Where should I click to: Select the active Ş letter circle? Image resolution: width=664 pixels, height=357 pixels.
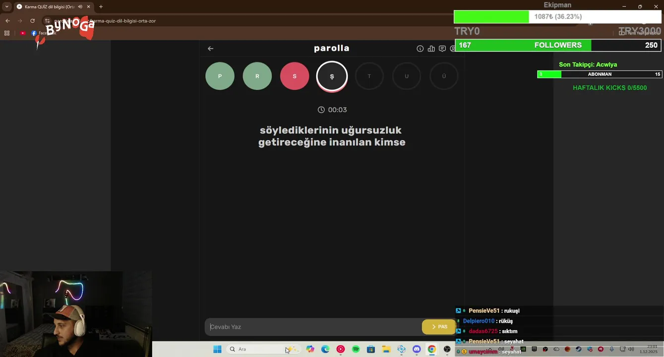332,76
